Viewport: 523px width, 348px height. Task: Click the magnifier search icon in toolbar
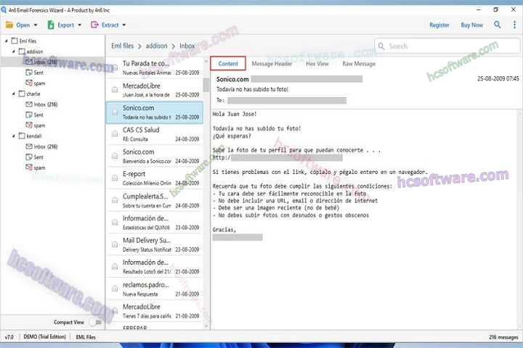(x=498, y=25)
